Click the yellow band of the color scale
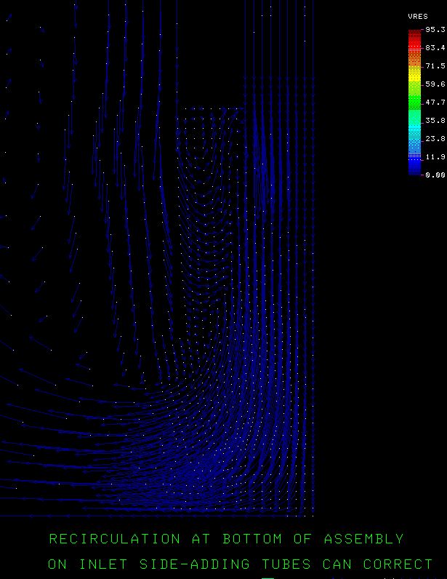This screenshot has width=447, height=579. [x=414, y=74]
